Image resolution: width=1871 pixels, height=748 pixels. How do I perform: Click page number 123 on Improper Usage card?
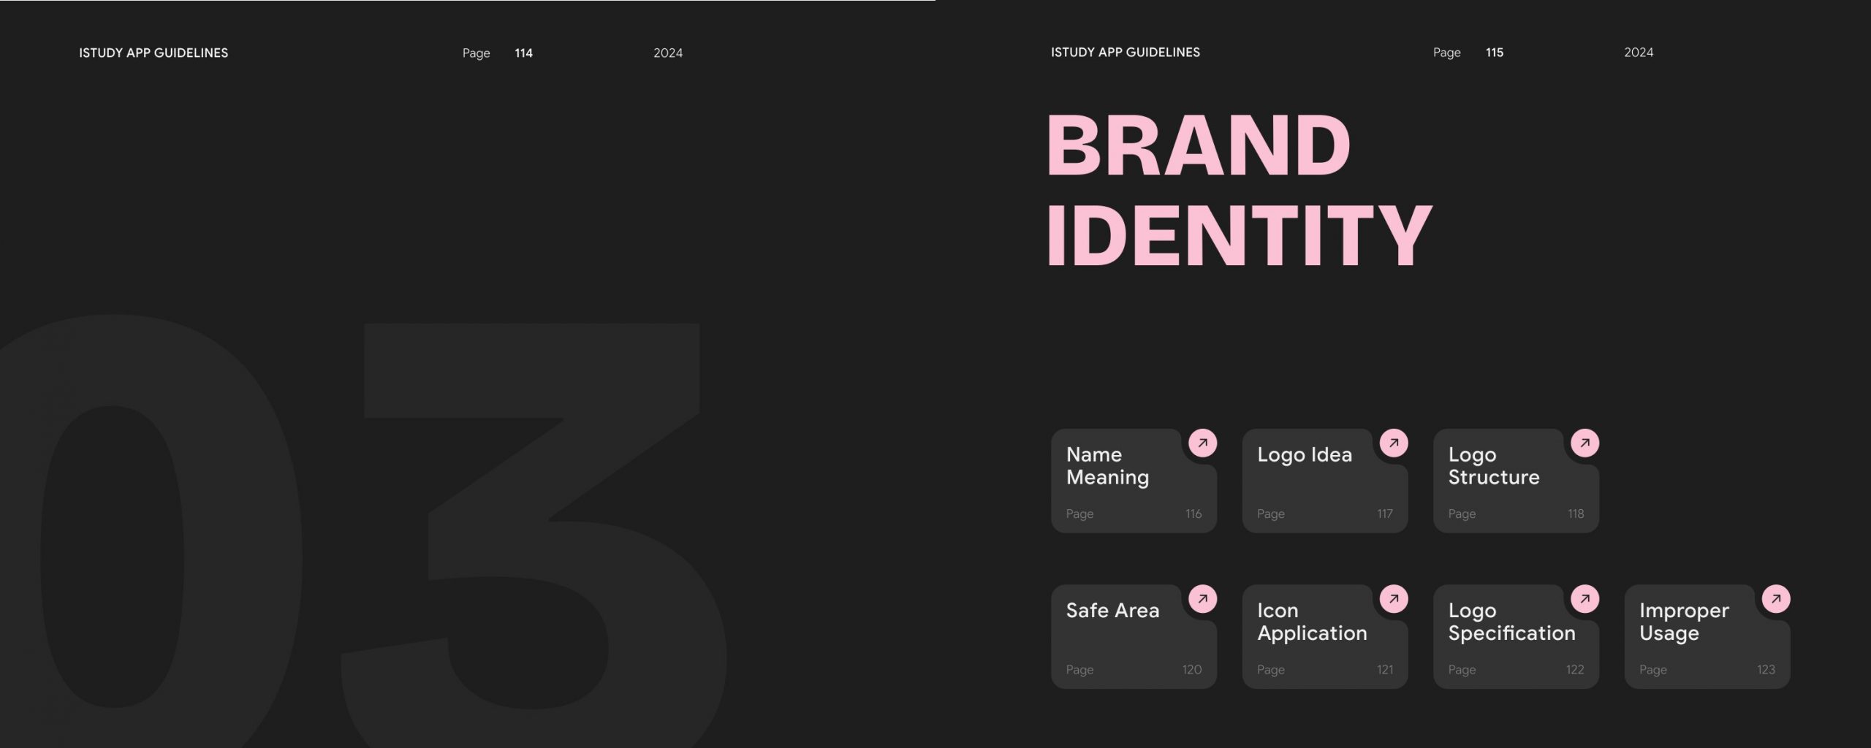click(1766, 669)
